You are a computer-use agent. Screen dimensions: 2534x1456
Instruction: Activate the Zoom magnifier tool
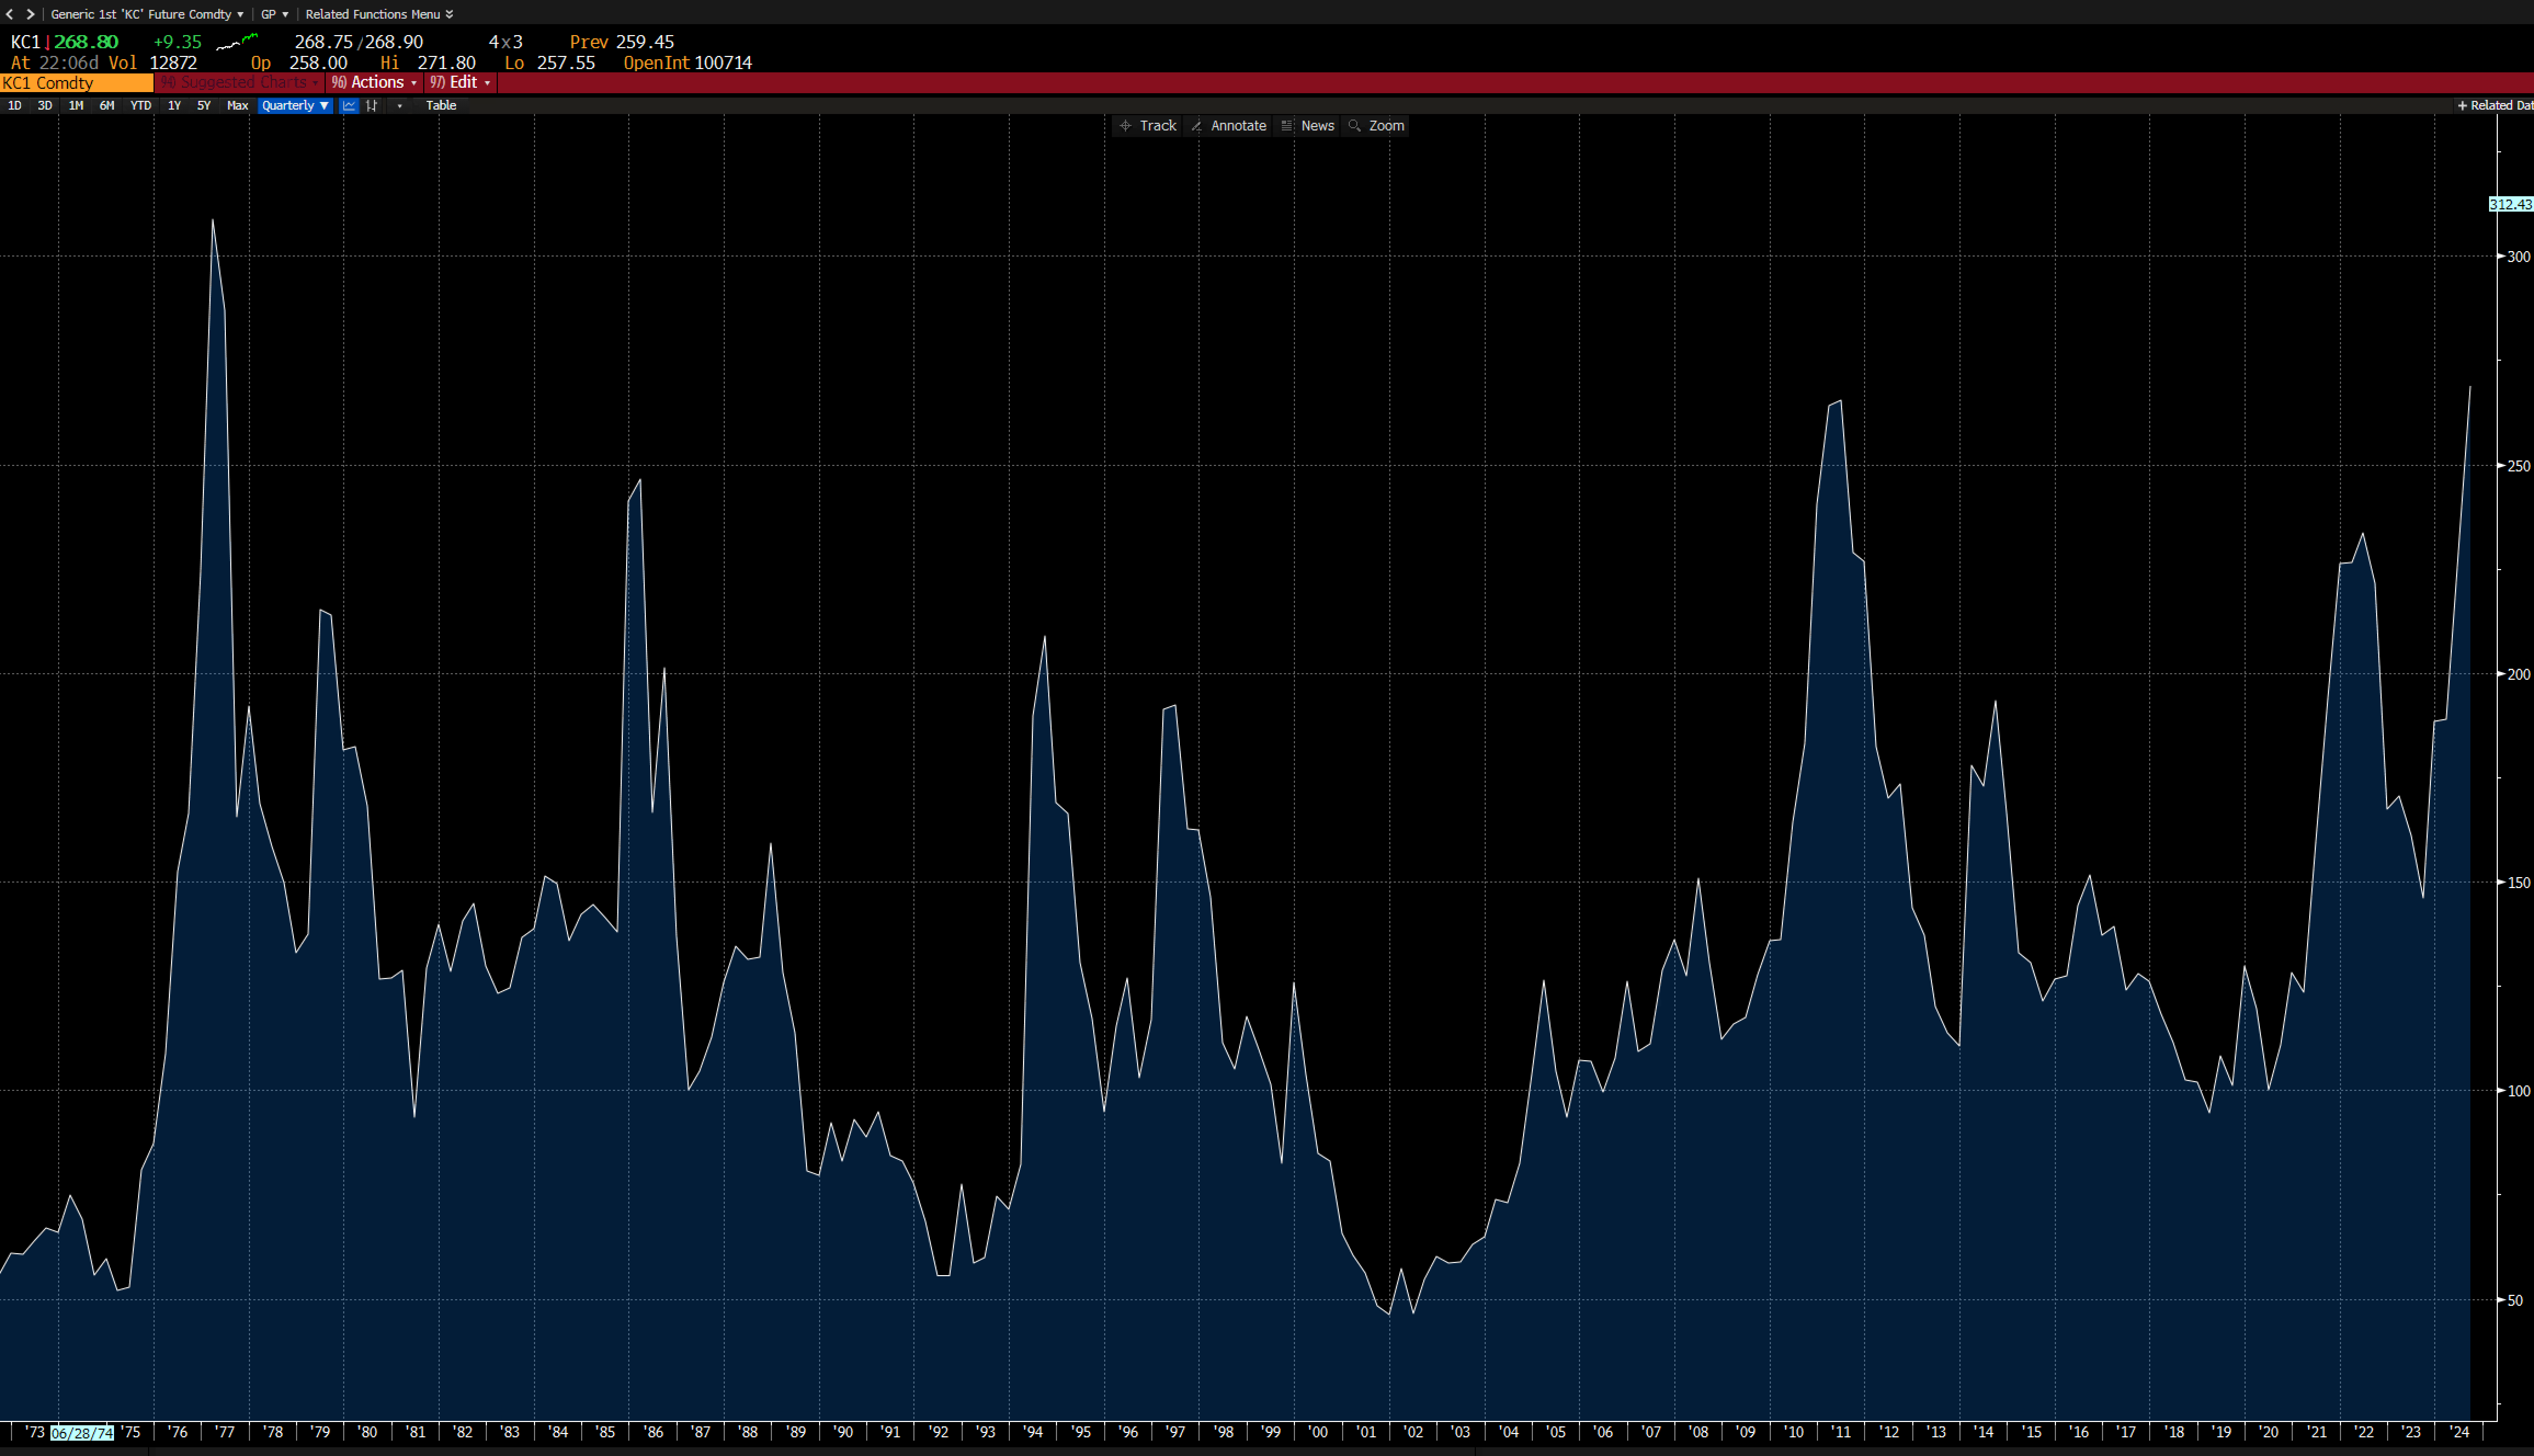point(1376,125)
